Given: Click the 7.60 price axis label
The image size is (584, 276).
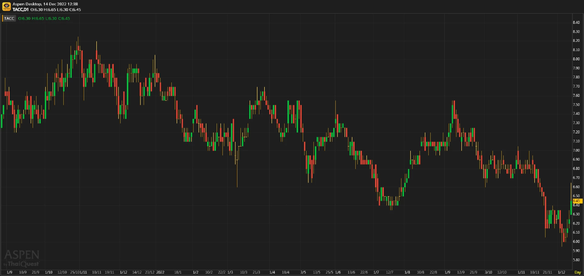Looking at the screenshot, I should click(577, 95).
